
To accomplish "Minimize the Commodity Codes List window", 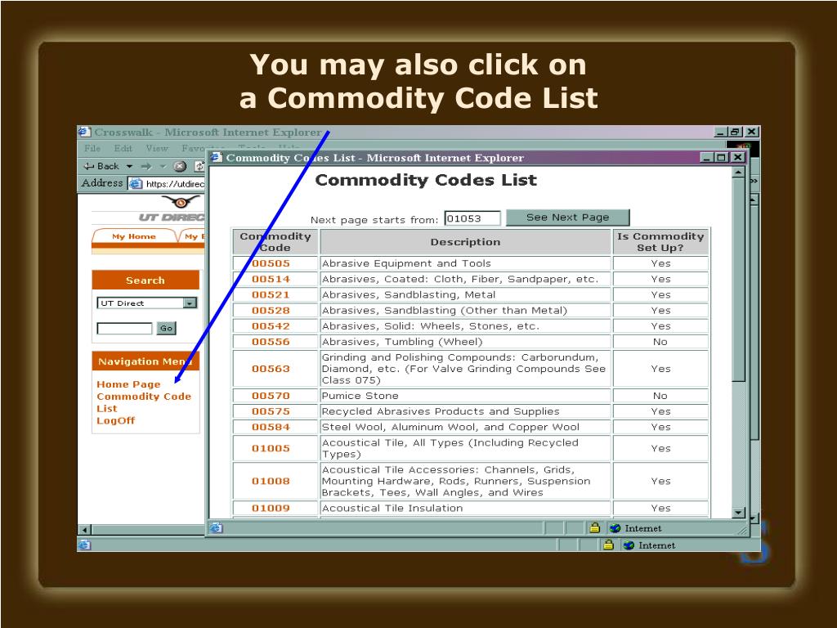I will [x=707, y=157].
